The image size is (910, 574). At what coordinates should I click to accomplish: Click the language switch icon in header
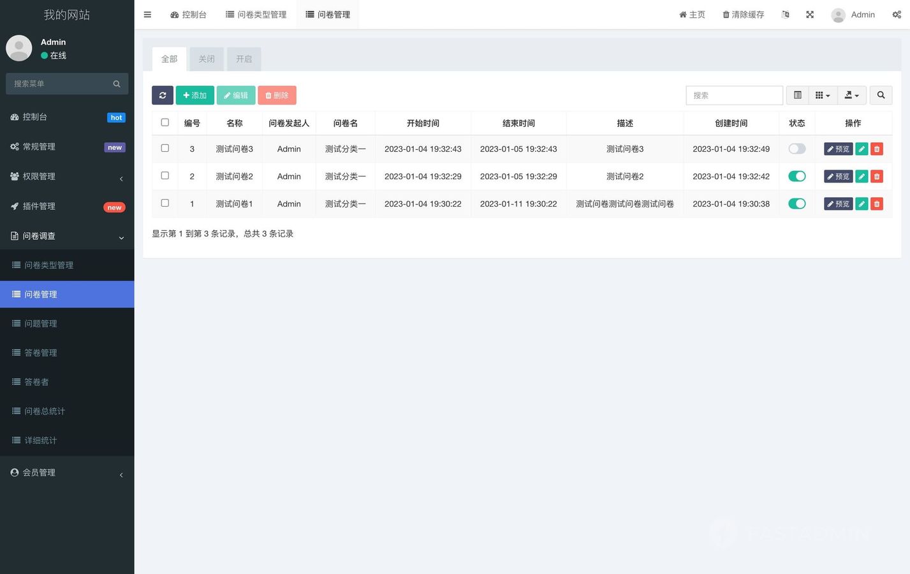786,15
